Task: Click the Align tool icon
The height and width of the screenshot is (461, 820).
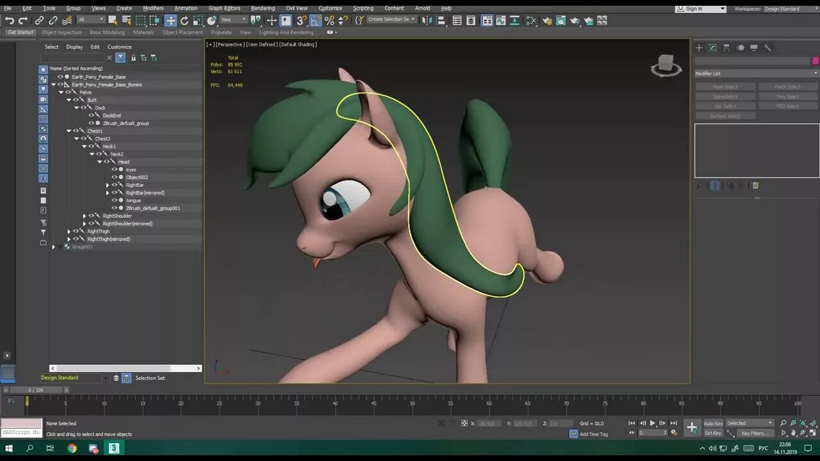Action: click(442, 20)
